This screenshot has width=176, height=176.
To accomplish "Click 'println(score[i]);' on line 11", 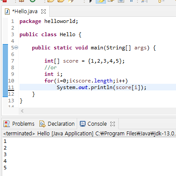I will point(118,87).
